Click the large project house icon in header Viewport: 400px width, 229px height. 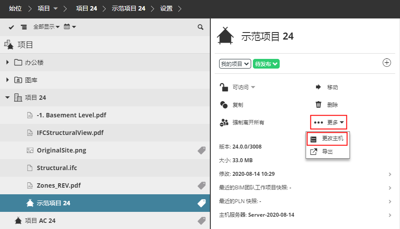225,36
